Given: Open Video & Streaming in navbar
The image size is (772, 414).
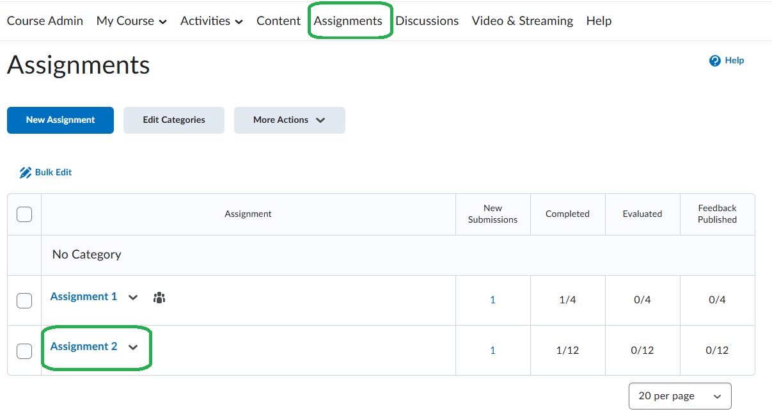Looking at the screenshot, I should (x=522, y=21).
